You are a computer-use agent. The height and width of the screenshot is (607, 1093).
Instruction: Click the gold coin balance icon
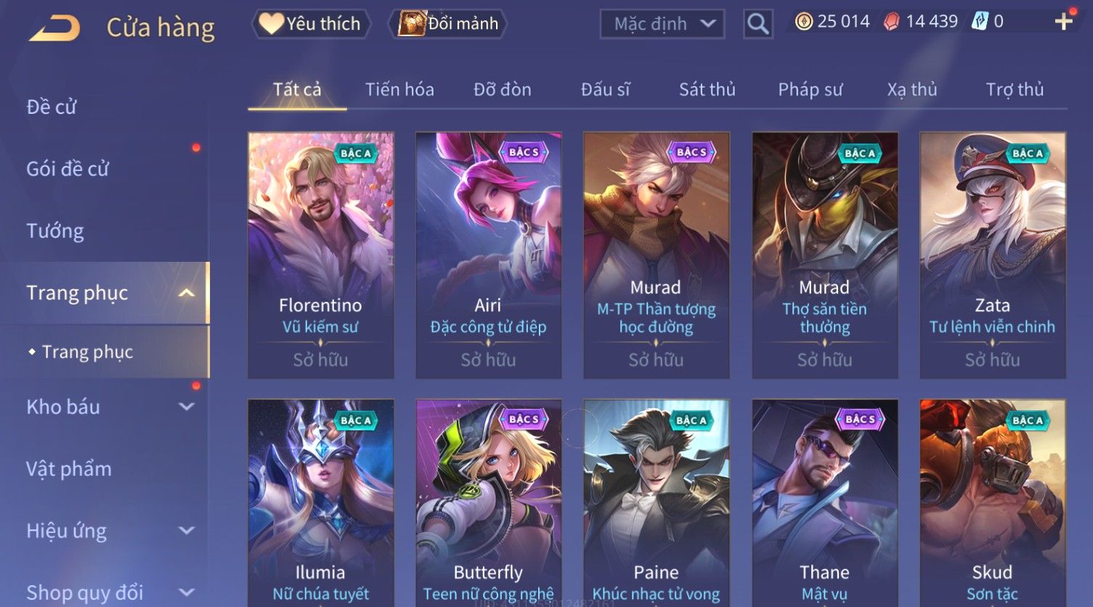[803, 22]
